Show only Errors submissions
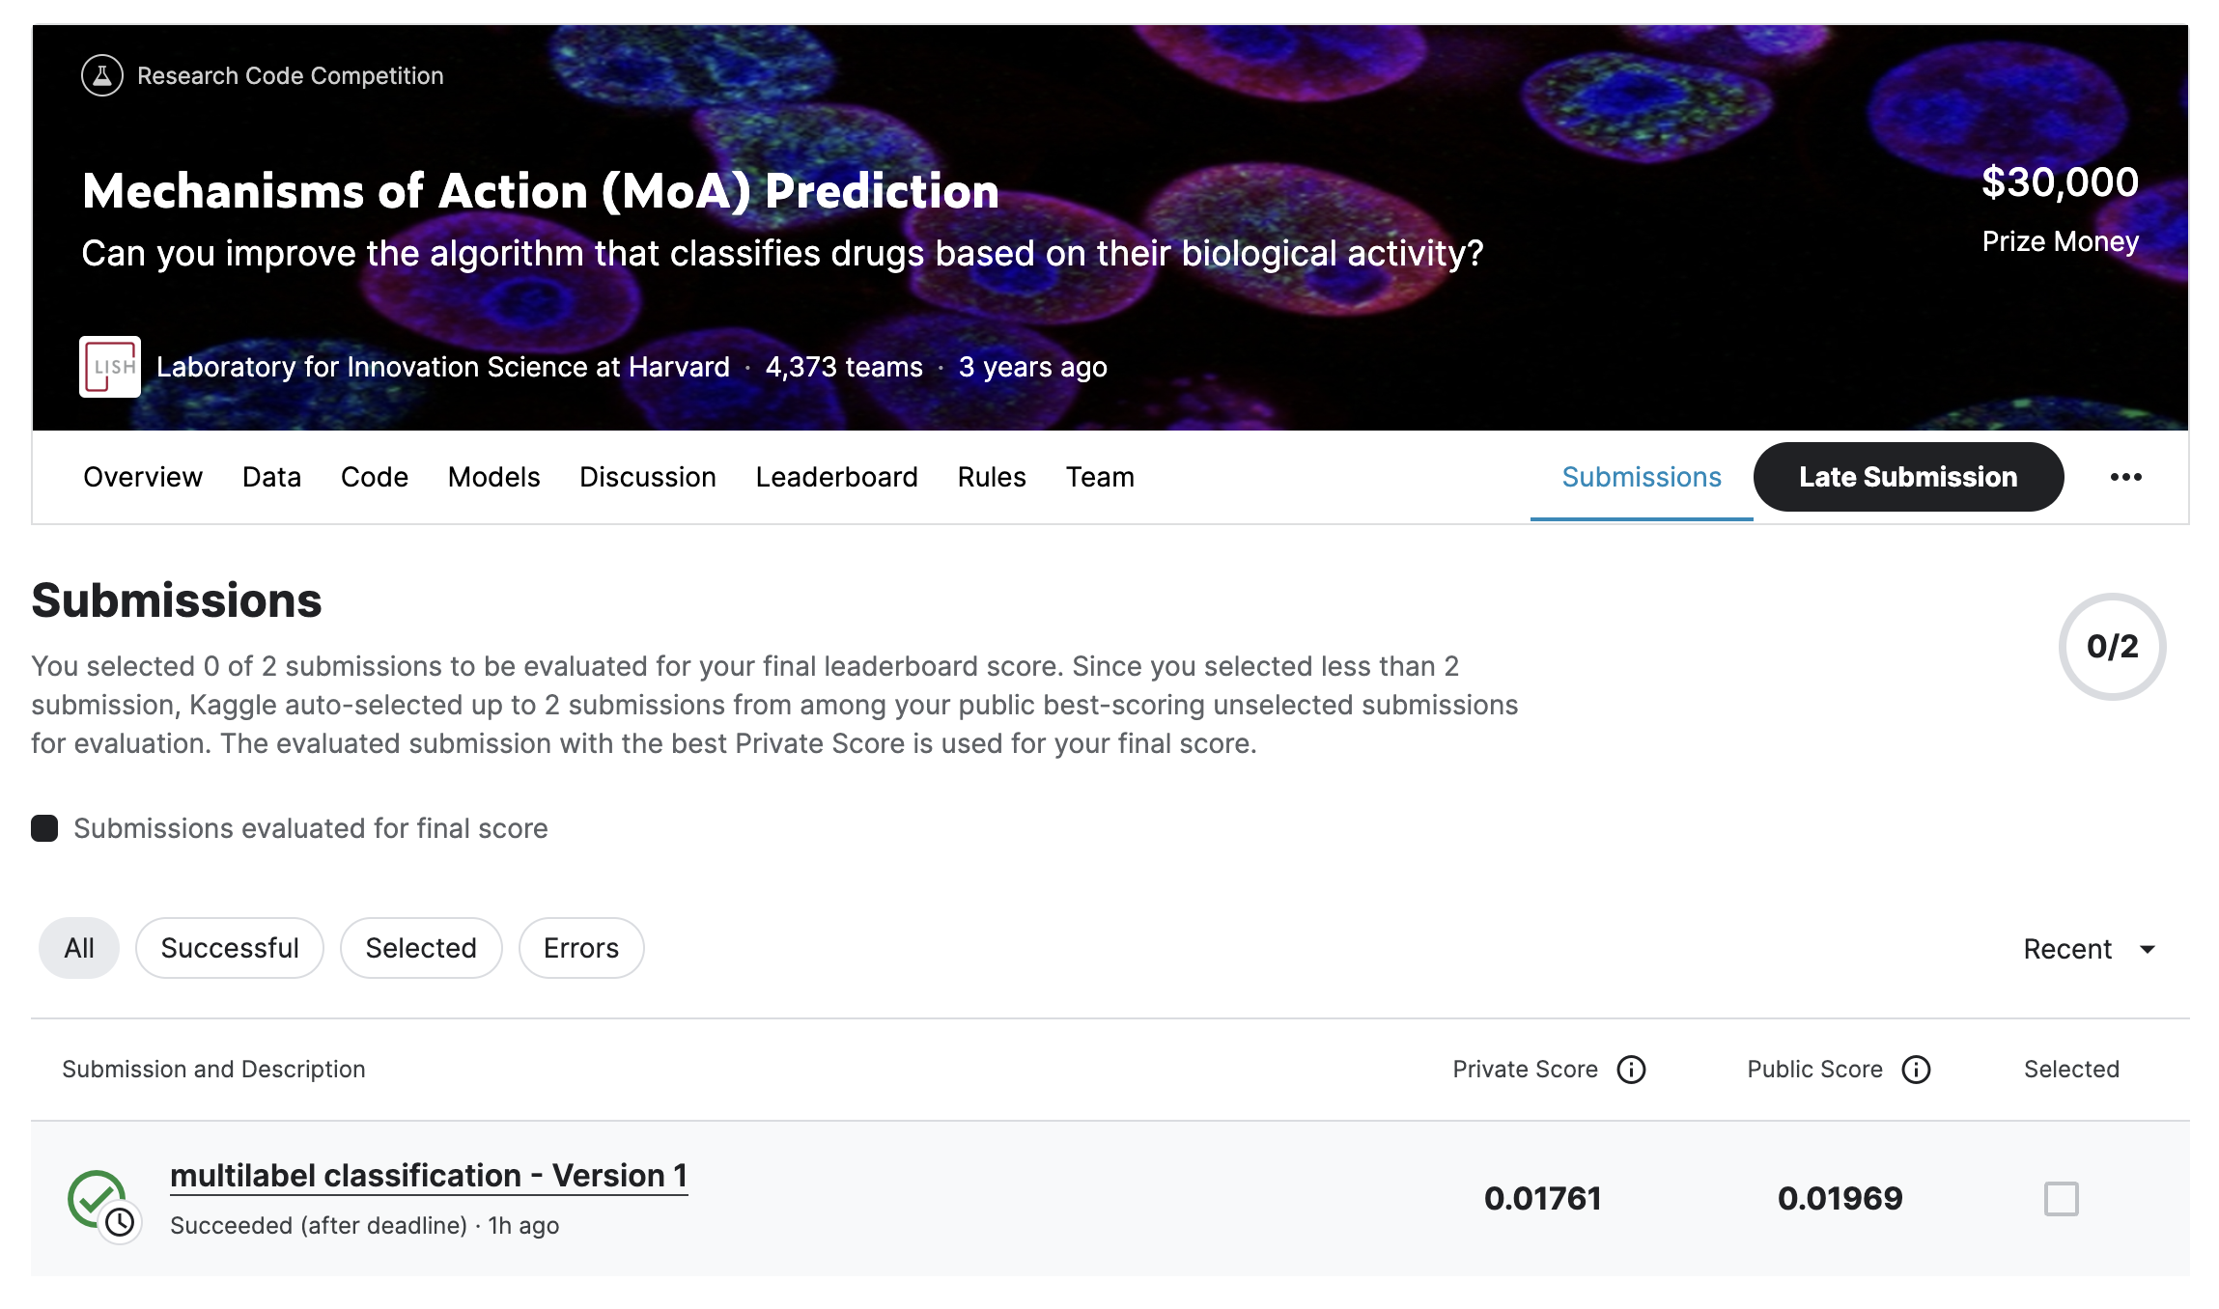 [x=580, y=948]
